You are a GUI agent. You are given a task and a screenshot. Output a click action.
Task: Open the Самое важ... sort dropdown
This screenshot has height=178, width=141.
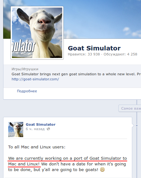click(130, 108)
